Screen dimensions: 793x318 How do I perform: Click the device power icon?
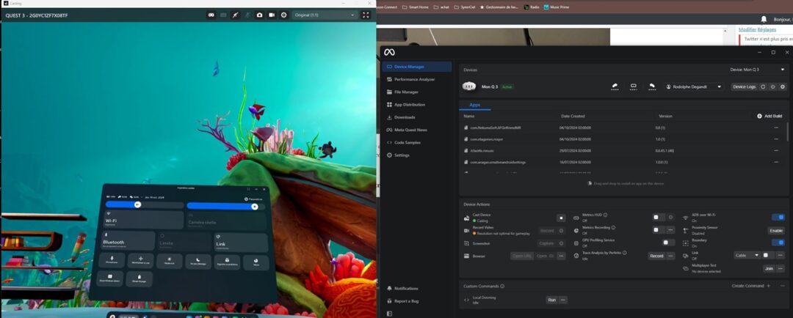[772, 86]
